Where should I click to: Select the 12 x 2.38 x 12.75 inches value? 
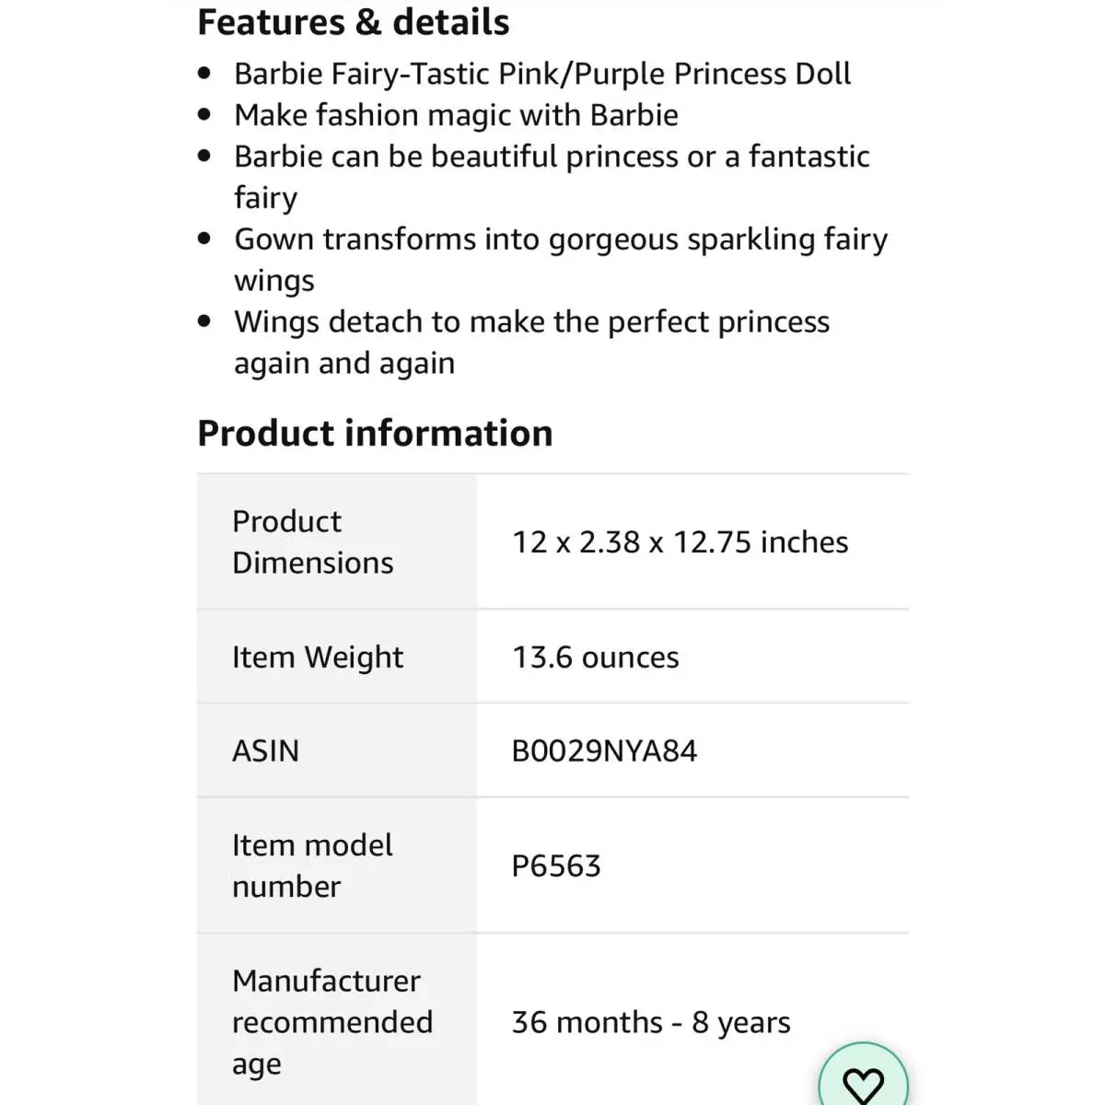pyautogui.click(x=680, y=542)
